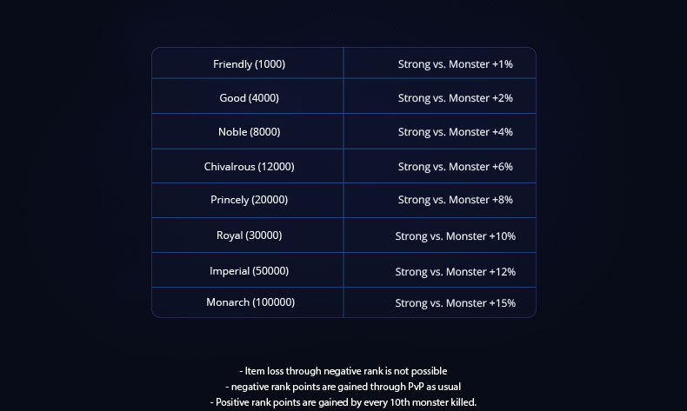Viewport: 687px width, 411px height.
Task: Click the Princely (20000) rank entry
Action: click(x=249, y=200)
